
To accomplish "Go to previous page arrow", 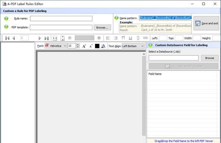I will (14, 38).
